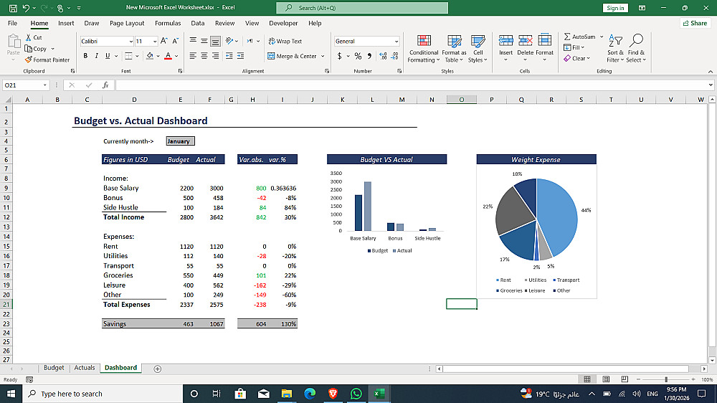Open the General number format dropdown
The width and height of the screenshot is (717, 403).
pos(397,41)
